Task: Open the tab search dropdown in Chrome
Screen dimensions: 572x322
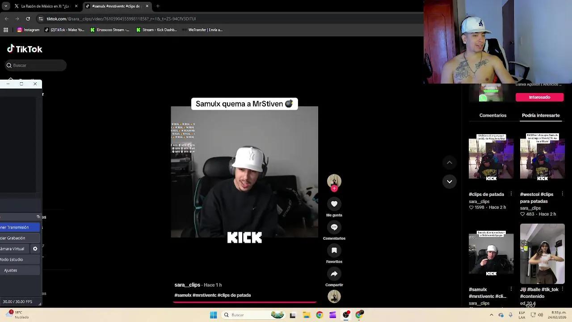Action: coord(6,6)
